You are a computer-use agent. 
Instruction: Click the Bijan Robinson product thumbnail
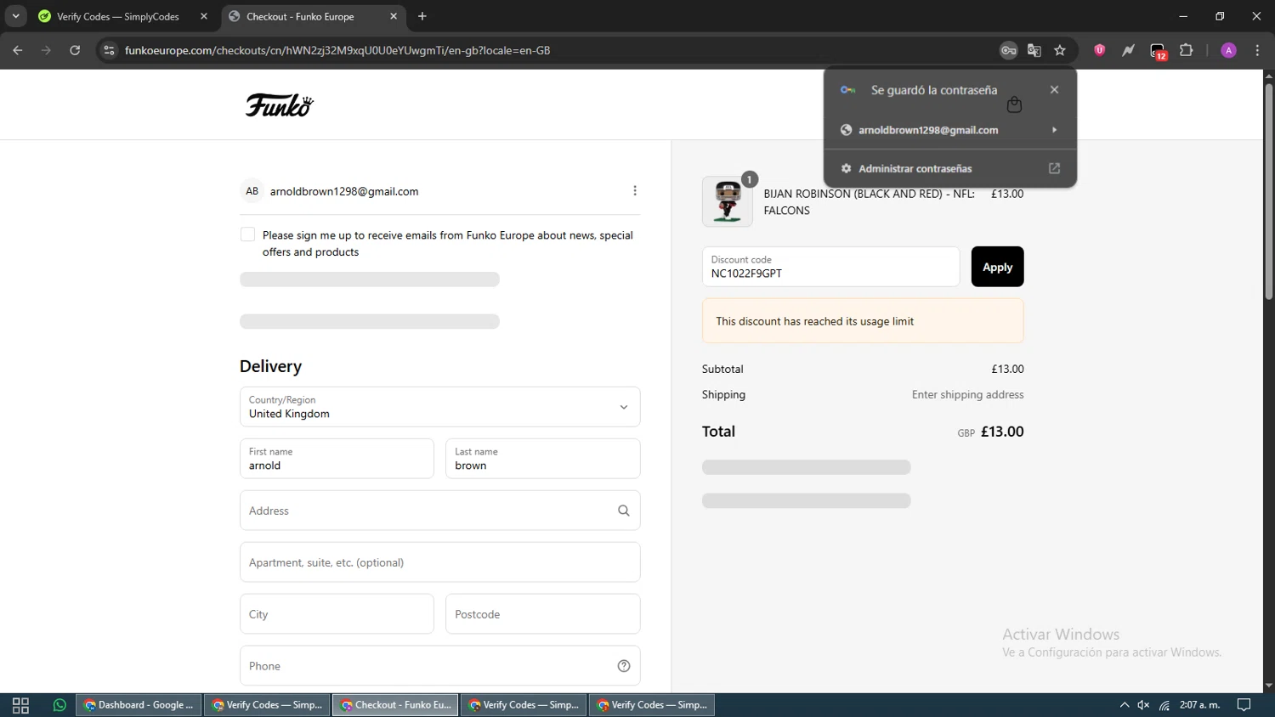(727, 202)
